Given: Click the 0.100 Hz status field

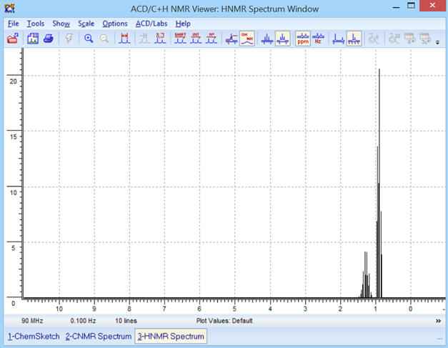Looking at the screenshot, I should point(83,321).
